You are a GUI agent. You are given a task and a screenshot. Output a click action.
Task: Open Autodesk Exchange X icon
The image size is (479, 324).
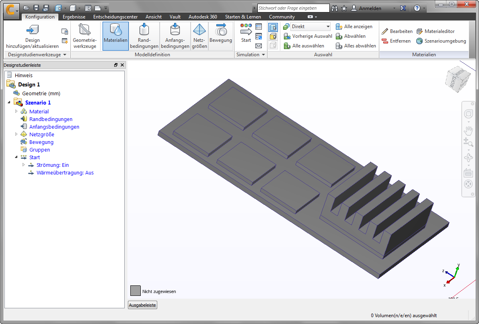(x=403, y=8)
